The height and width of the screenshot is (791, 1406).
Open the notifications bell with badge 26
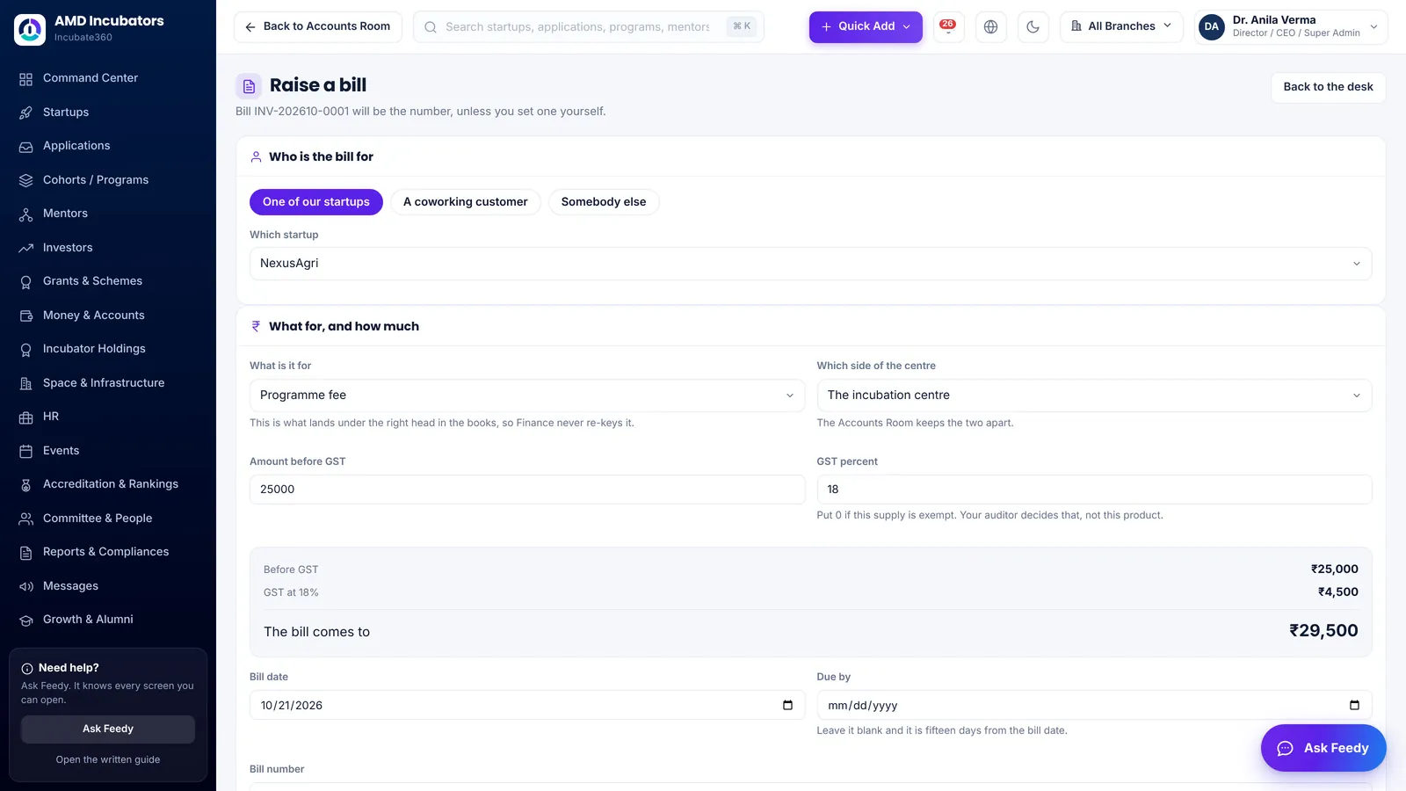948,27
